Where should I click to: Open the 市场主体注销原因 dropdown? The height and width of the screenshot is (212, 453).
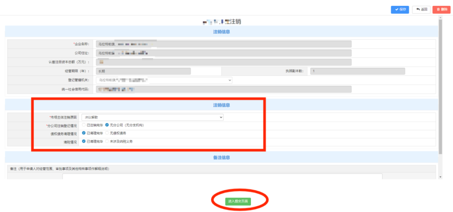152,117
